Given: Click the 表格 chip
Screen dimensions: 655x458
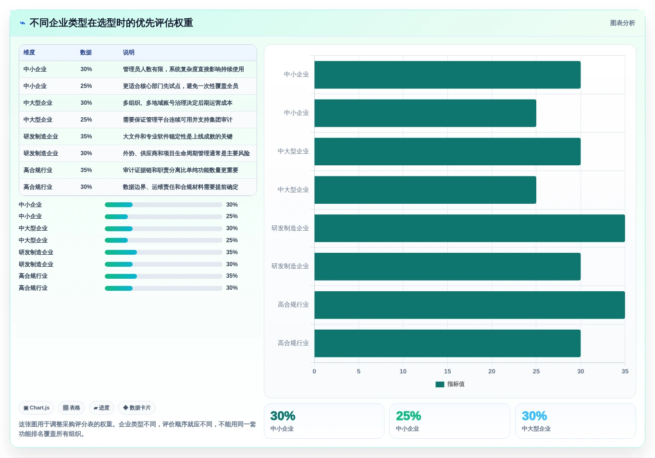Looking at the screenshot, I should [x=72, y=408].
